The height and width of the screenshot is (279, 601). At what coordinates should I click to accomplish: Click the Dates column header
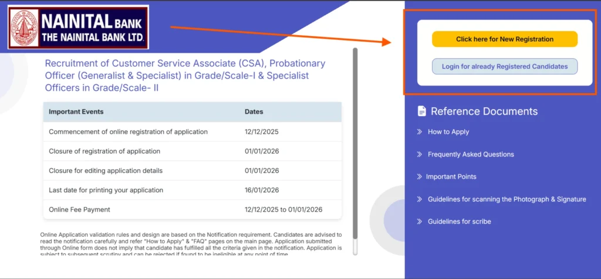254,111
